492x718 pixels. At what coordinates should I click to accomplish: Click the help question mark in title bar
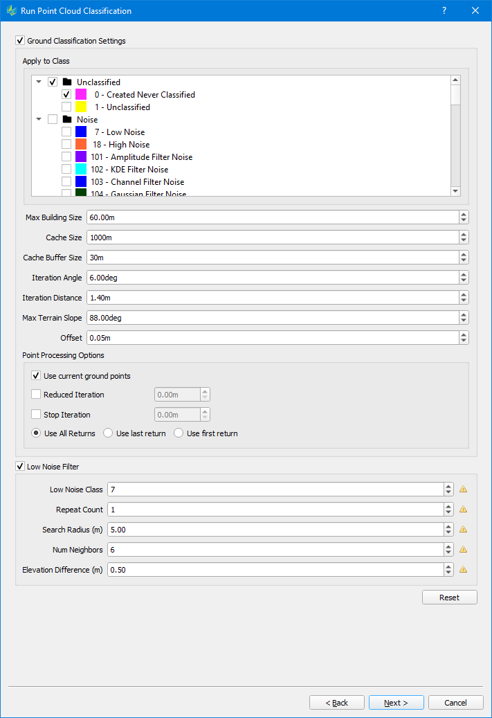[x=444, y=10]
